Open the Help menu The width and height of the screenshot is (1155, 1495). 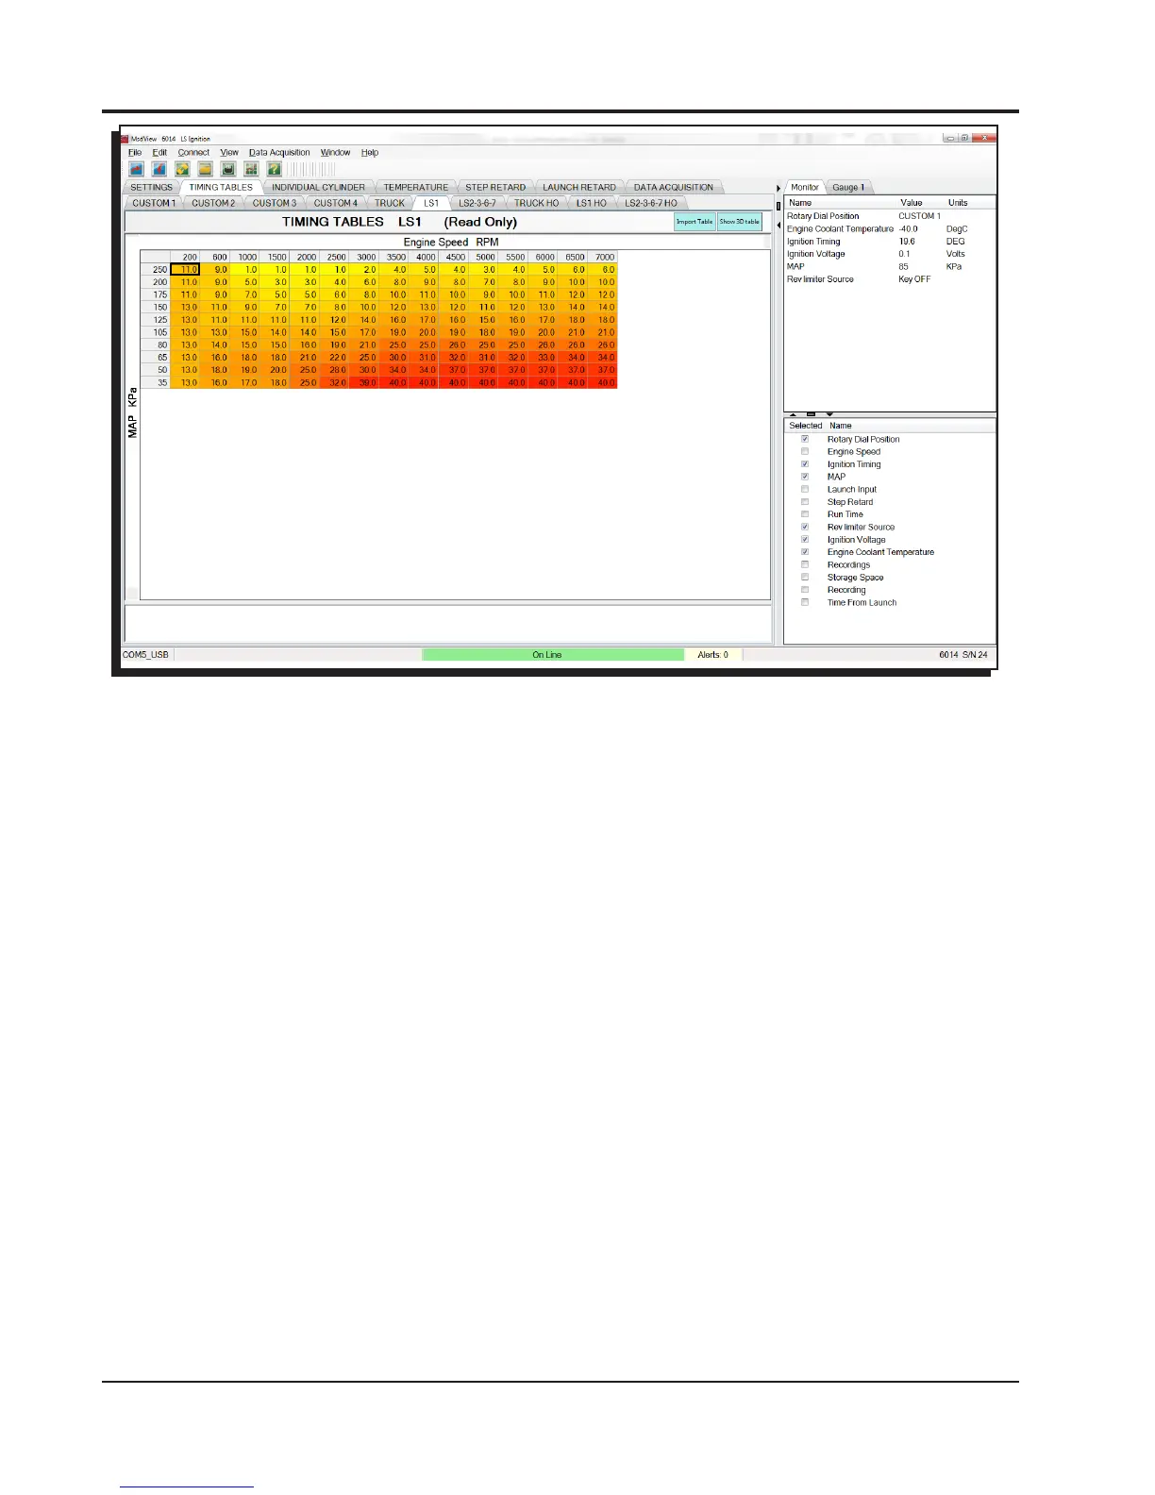[x=369, y=152]
